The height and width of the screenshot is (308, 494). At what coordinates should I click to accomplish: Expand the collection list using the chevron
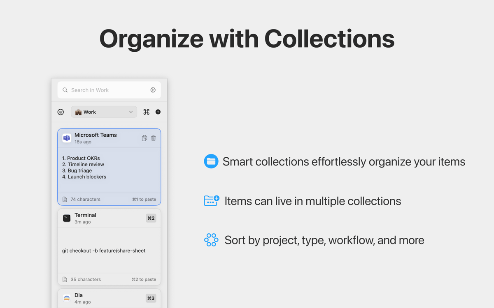[x=131, y=112]
